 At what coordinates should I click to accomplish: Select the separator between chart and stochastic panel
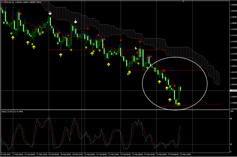115,110
